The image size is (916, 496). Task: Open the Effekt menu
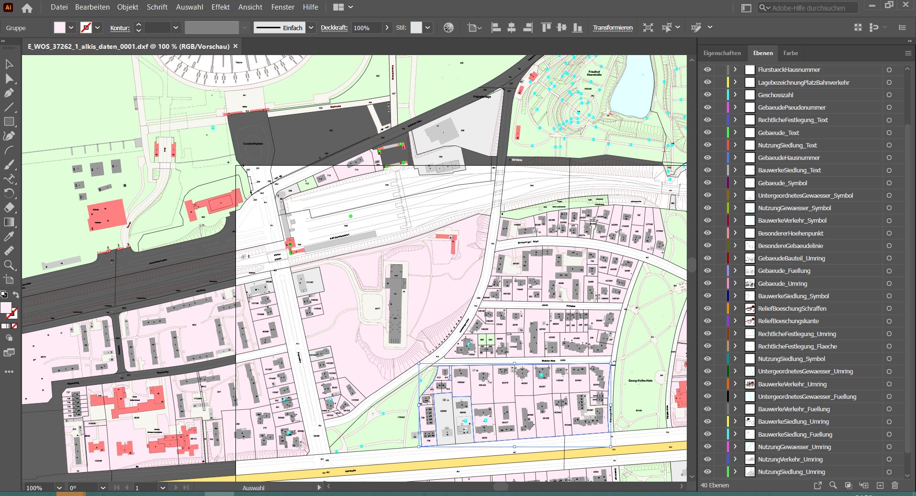pos(220,7)
